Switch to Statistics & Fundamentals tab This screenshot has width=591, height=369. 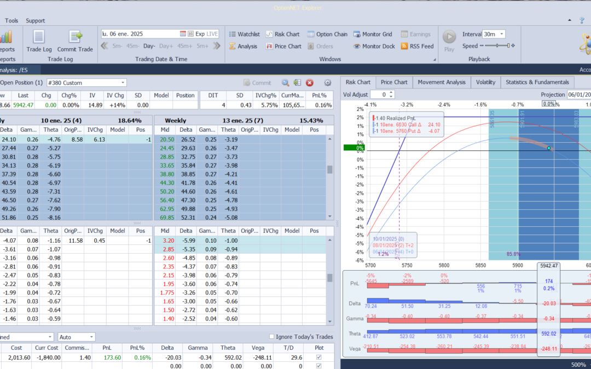click(x=537, y=82)
